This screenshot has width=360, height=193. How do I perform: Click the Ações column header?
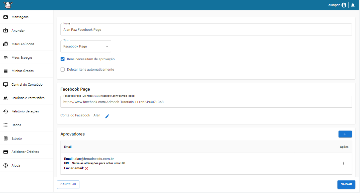(x=344, y=147)
